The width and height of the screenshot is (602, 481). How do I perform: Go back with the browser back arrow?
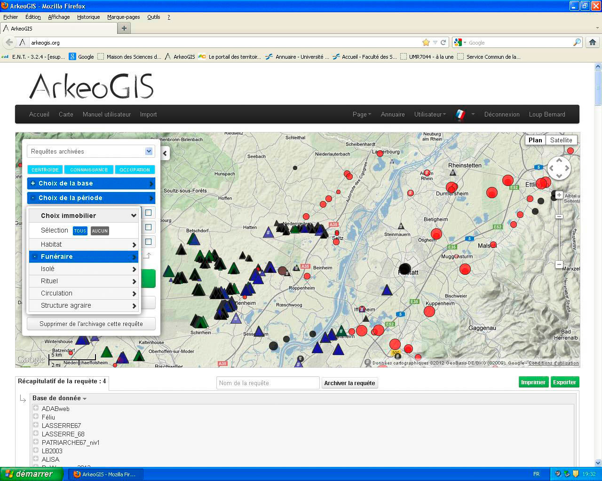[x=9, y=42]
